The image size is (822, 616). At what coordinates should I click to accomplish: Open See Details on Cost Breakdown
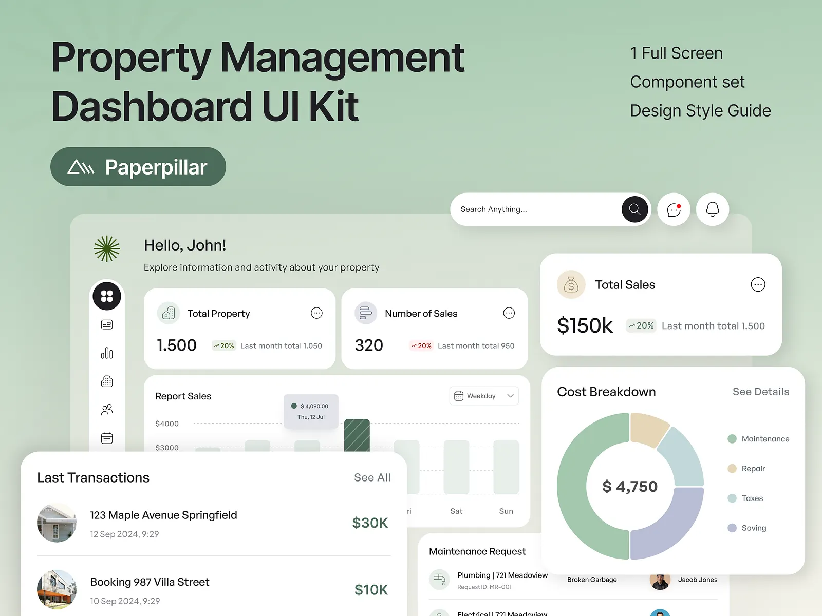(x=760, y=392)
